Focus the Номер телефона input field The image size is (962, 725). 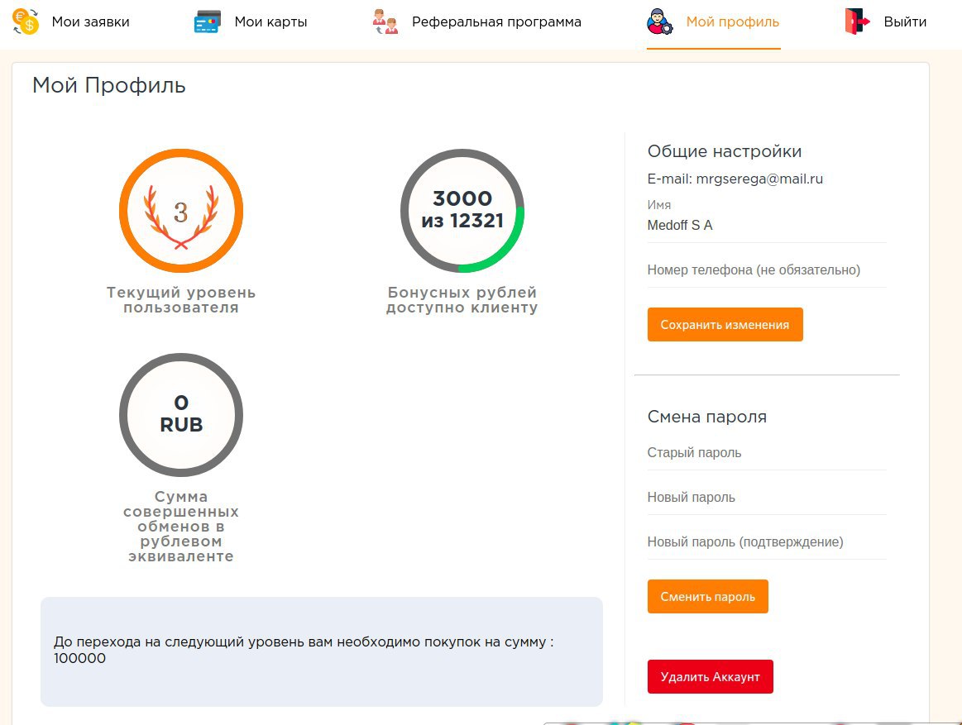pyautogui.click(x=767, y=269)
